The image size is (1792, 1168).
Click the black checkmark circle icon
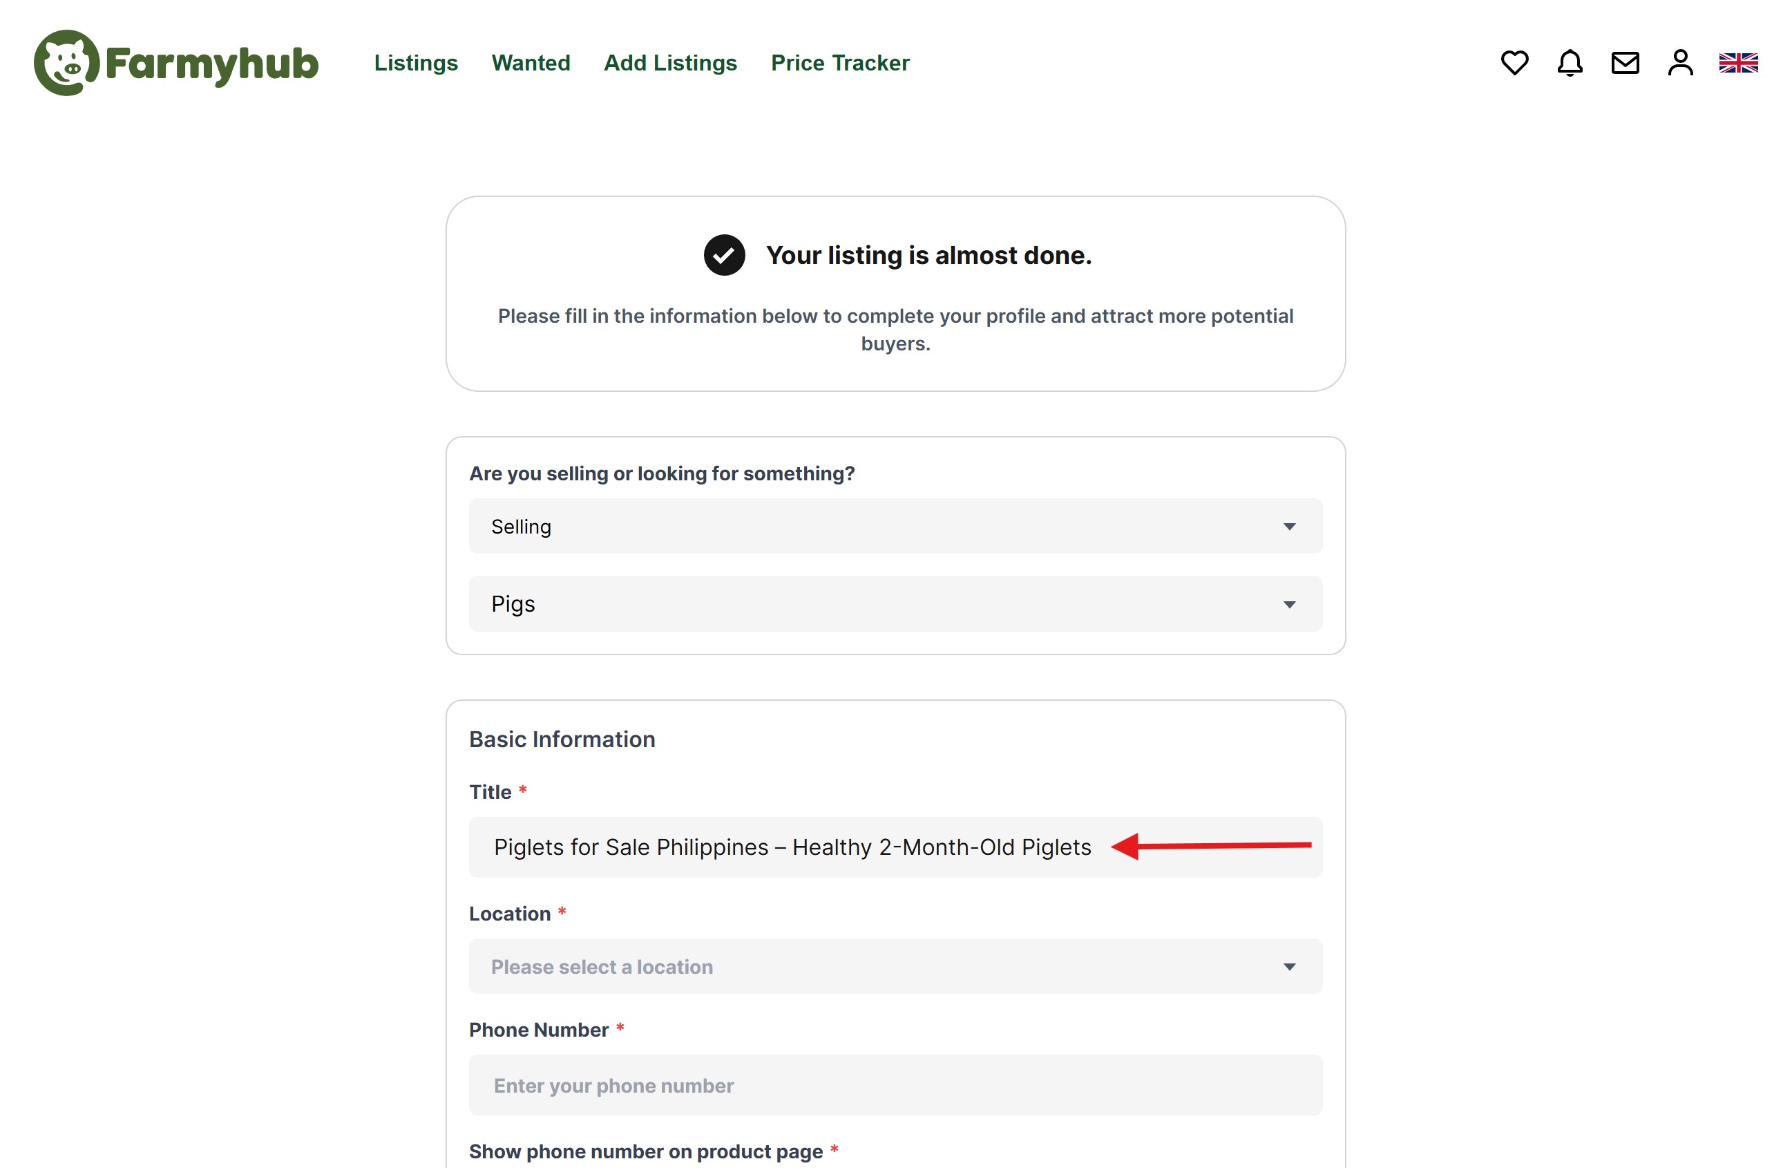tap(724, 255)
